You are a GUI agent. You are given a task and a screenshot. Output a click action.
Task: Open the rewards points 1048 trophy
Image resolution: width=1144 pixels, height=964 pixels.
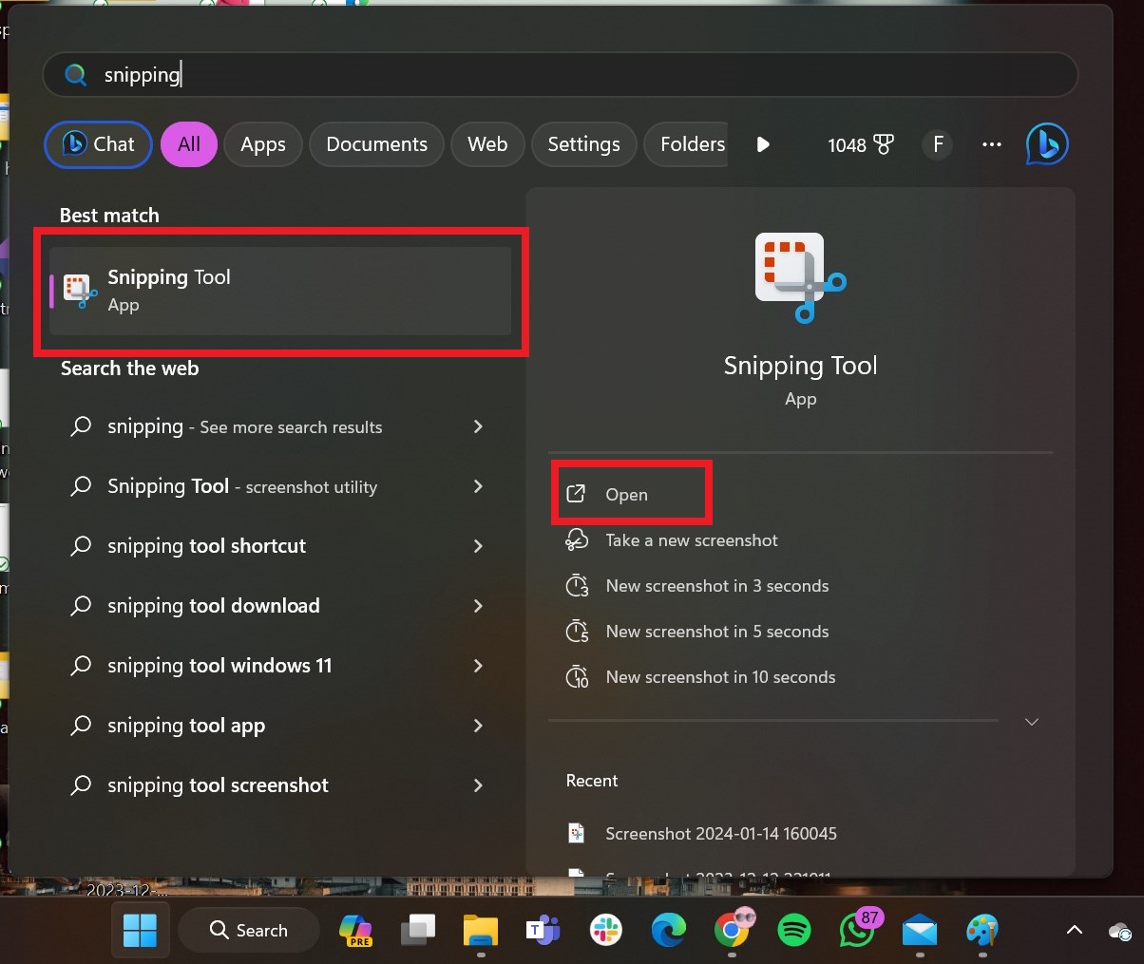[861, 144]
